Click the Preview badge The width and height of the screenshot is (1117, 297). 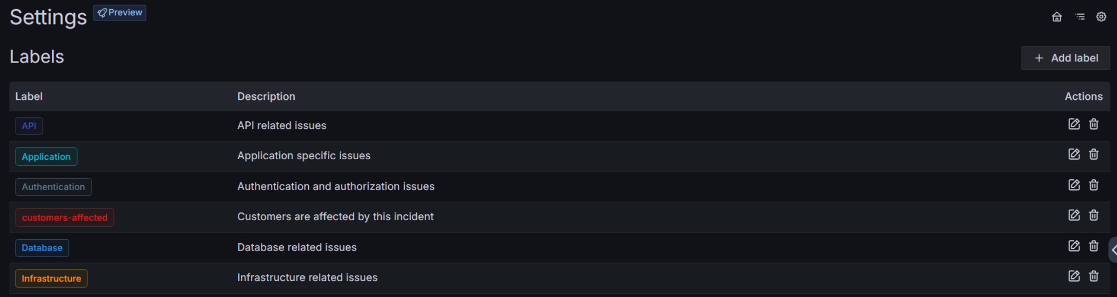coord(120,12)
